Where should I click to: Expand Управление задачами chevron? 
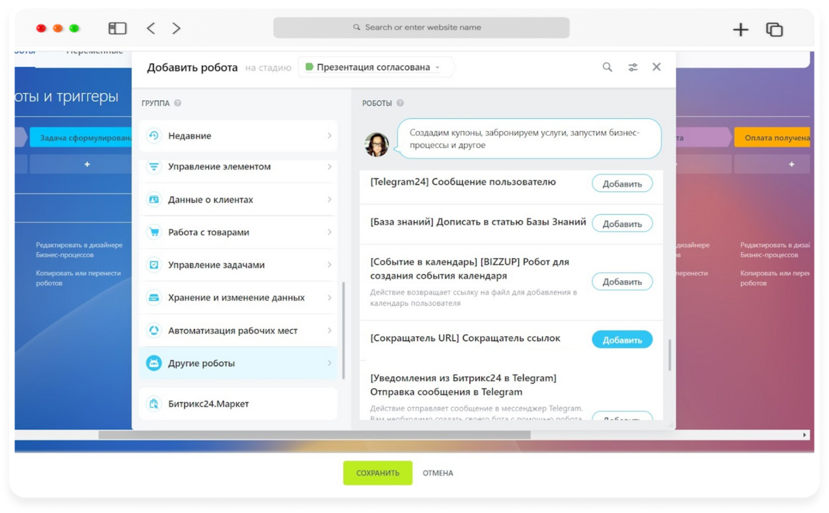click(x=330, y=265)
